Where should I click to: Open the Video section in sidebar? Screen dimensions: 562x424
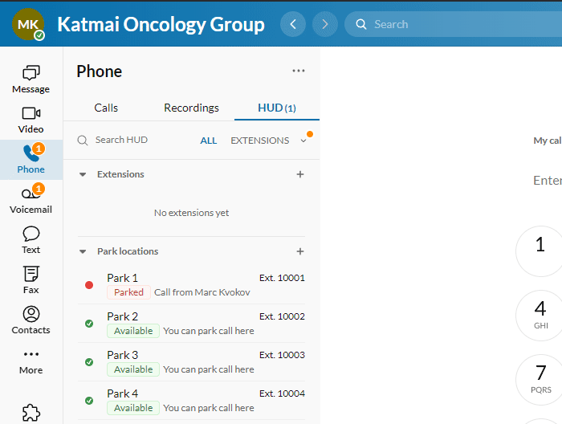(31, 120)
